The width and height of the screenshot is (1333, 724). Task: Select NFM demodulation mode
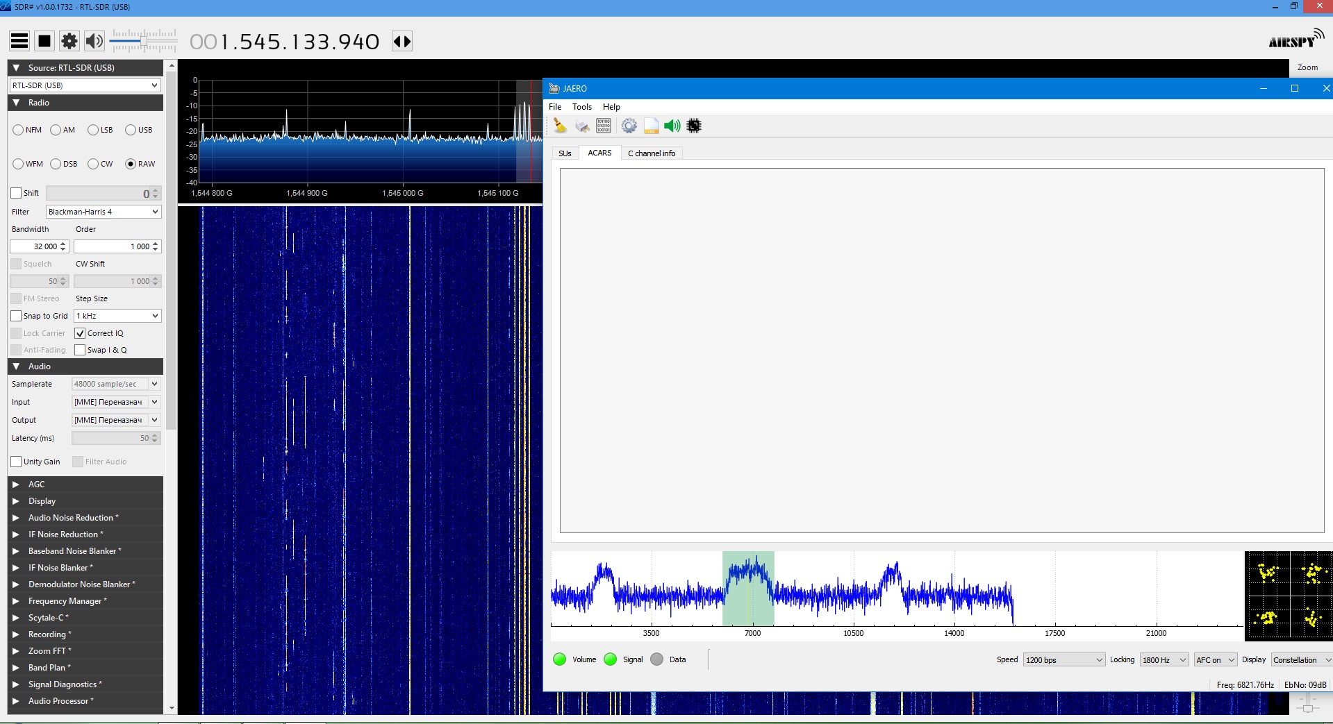(x=18, y=130)
